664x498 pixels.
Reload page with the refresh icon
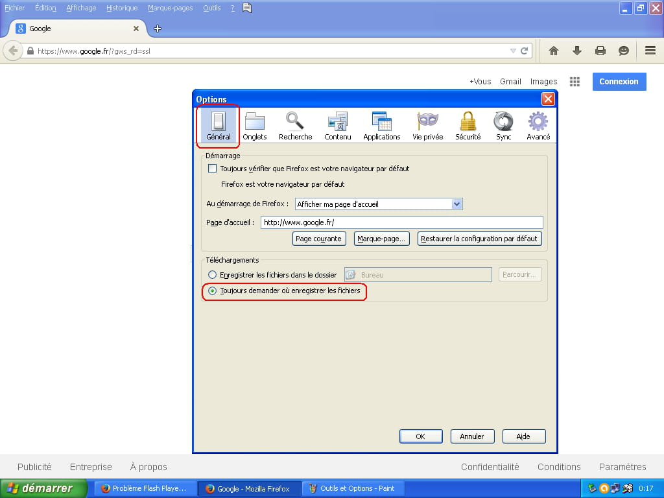[x=524, y=51]
